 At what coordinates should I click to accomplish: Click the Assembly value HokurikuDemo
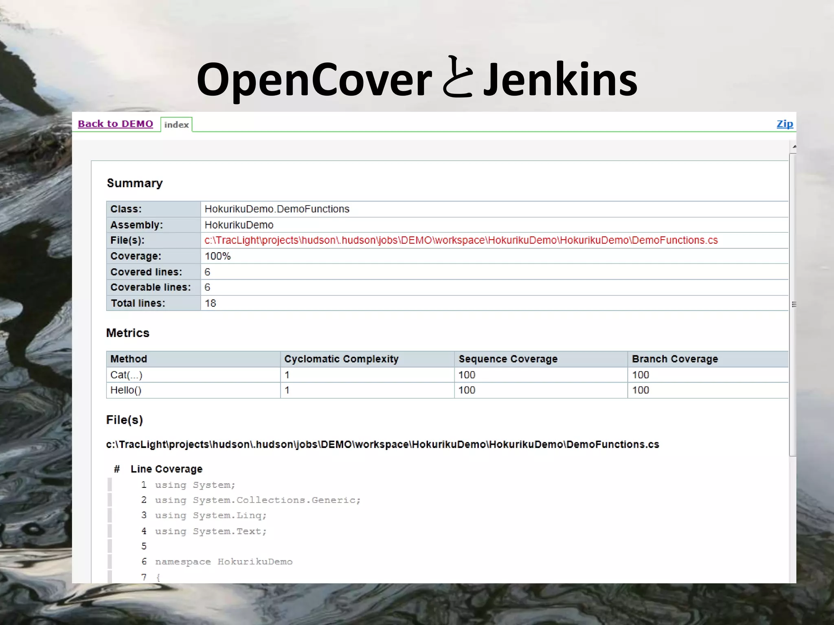coord(239,225)
